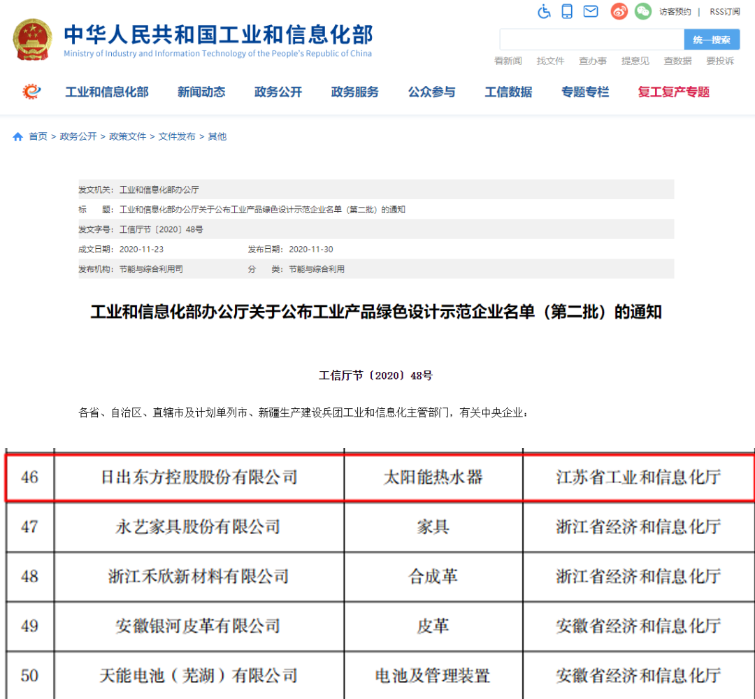Screen dimensions: 755x699
Task: Click the email envelope icon
Action: pos(591,11)
